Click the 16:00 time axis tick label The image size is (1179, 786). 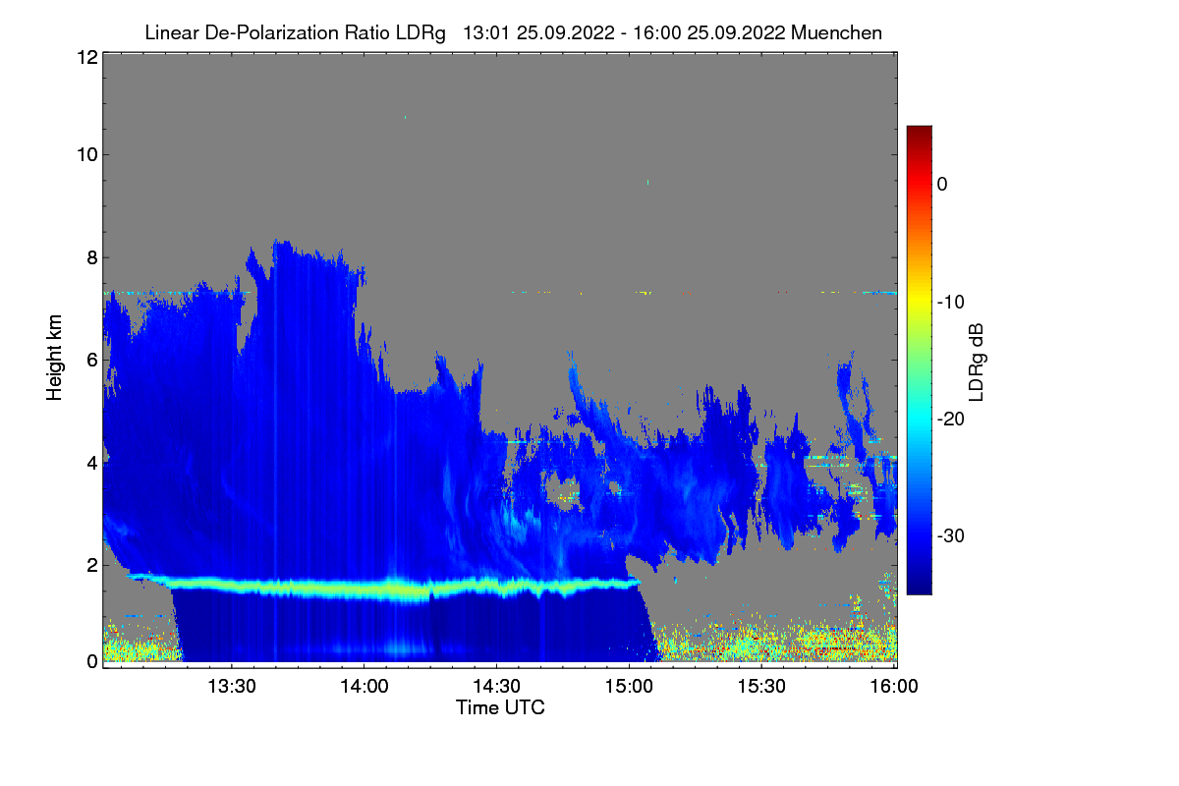(x=893, y=687)
